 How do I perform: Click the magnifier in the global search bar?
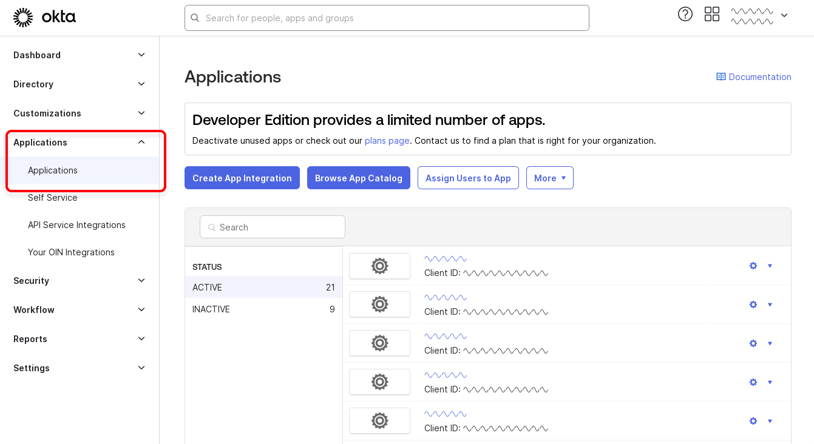pyautogui.click(x=195, y=18)
